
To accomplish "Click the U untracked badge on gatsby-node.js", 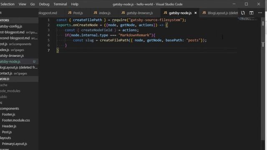I will coord(34,62).
